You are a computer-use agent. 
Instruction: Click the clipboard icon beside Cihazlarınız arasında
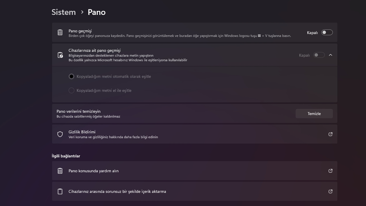(60, 191)
